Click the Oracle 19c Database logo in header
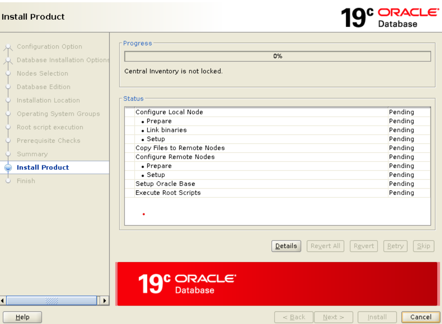The width and height of the screenshot is (442, 324). 390,17
